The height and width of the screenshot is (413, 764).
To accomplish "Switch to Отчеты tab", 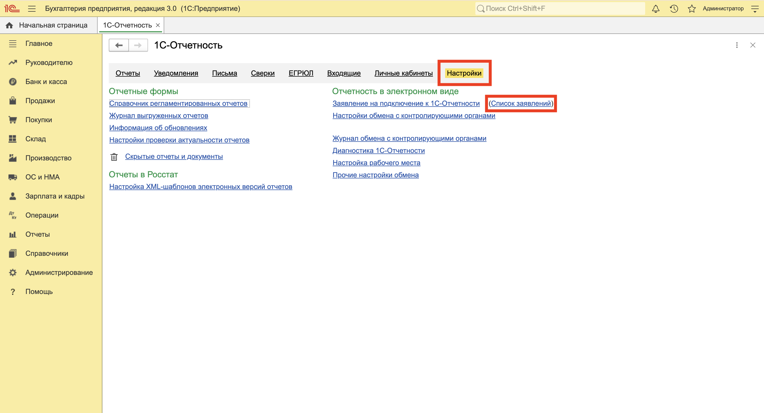I will point(128,73).
